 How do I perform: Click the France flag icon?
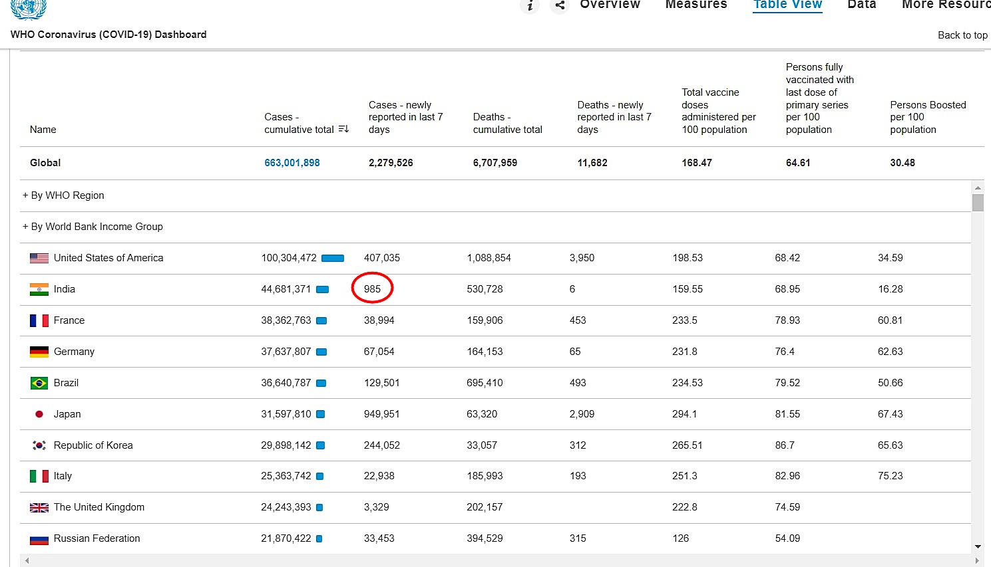click(x=39, y=320)
